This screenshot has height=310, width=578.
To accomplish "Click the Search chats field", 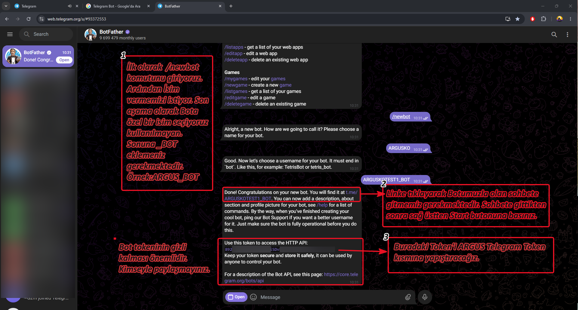I will (x=46, y=34).
